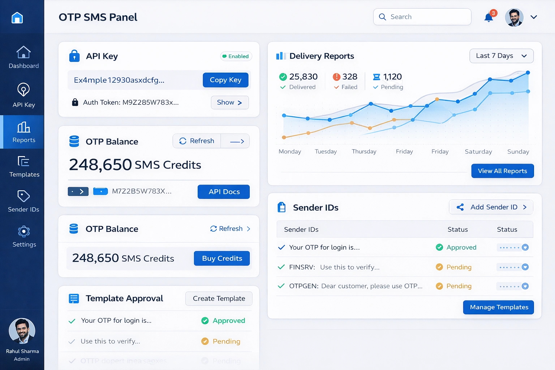Screen dimensions: 555x370
Task: Open Settings via the gear icon
Action: [24, 231]
